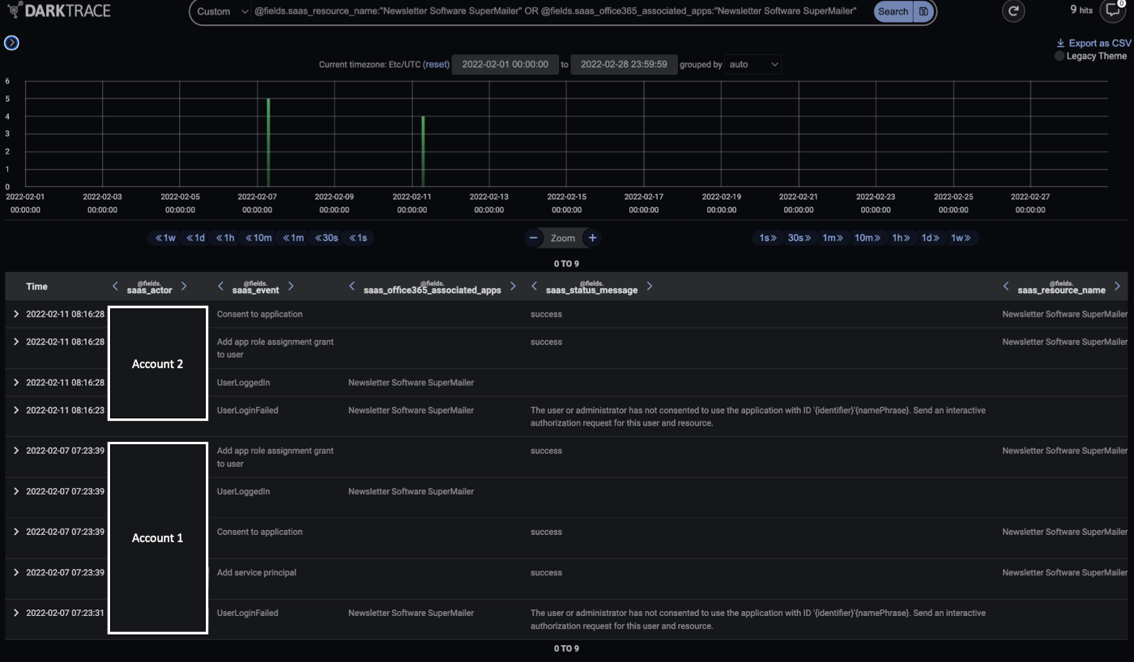Screen dimensions: 1134x662
Task: Expand the 07:23:39 Add app role assignment row
Action: pos(15,451)
